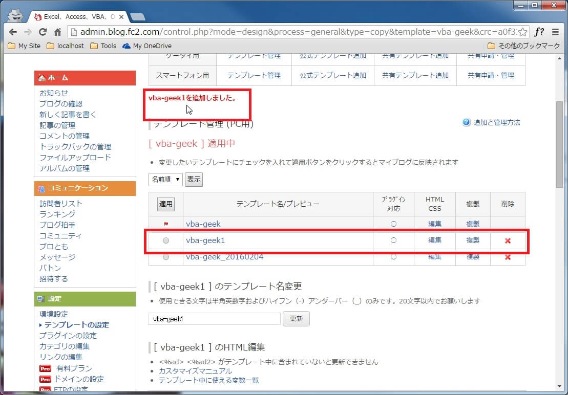Click the red X delete icon for vba-geek1

tap(508, 240)
